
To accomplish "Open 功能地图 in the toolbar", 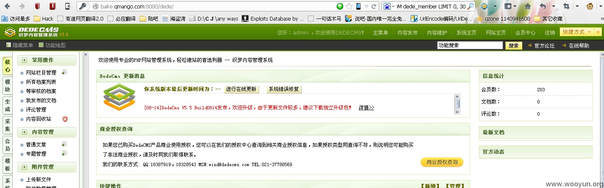I will [x=52, y=45].
